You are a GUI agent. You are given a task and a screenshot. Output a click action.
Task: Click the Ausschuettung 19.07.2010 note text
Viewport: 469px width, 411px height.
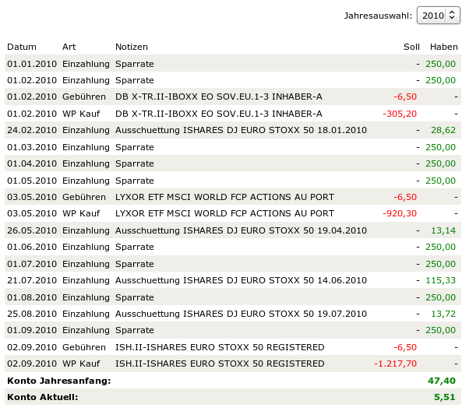pos(241,314)
